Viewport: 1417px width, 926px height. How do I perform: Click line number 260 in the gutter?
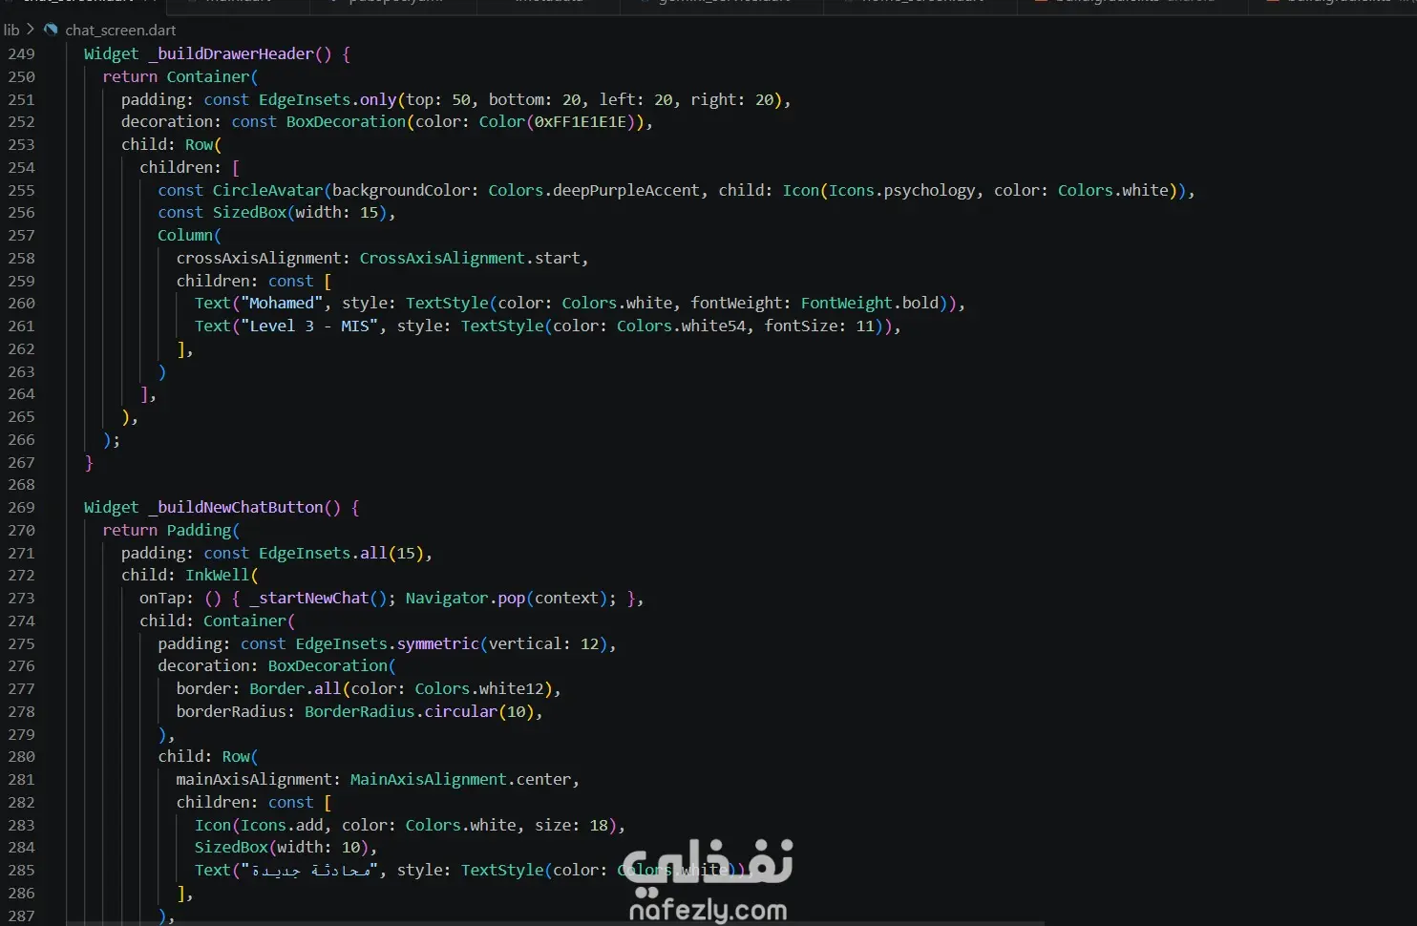pyautogui.click(x=21, y=303)
